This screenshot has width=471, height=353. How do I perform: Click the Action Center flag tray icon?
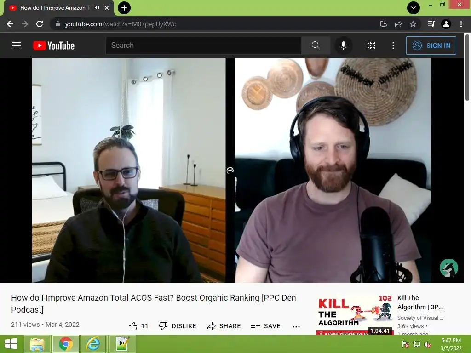(405, 344)
